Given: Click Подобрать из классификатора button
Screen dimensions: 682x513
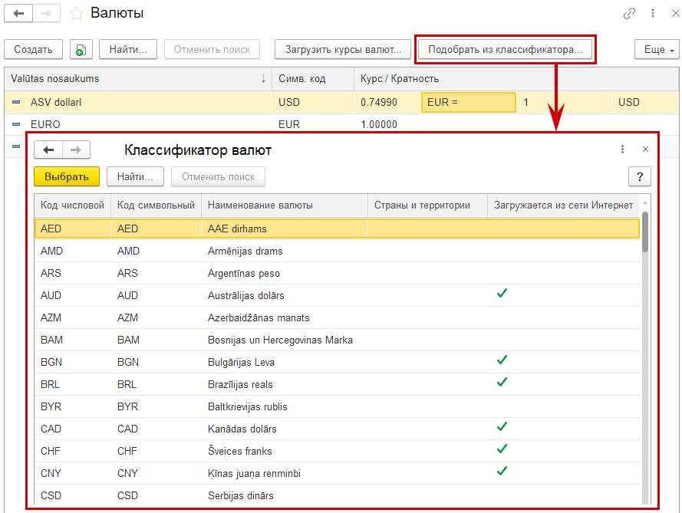Looking at the screenshot, I should [x=505, y=50].
